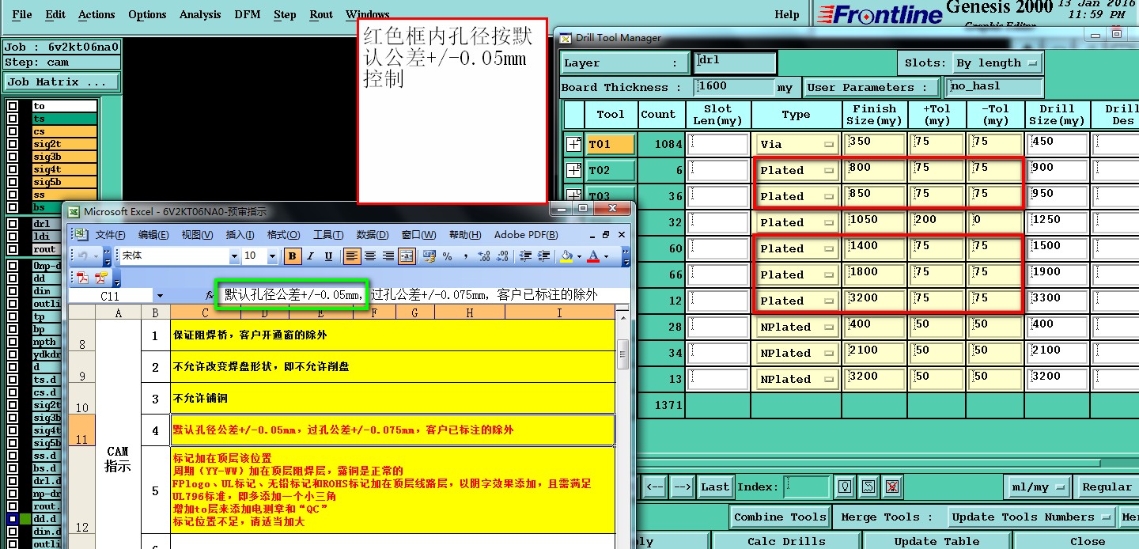Click the currency style icon in Excel
The height and width of the screenshot is (549, 1139).
click(429, 256)
